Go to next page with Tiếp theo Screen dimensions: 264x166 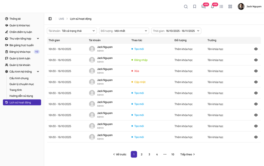click(187, 154)
